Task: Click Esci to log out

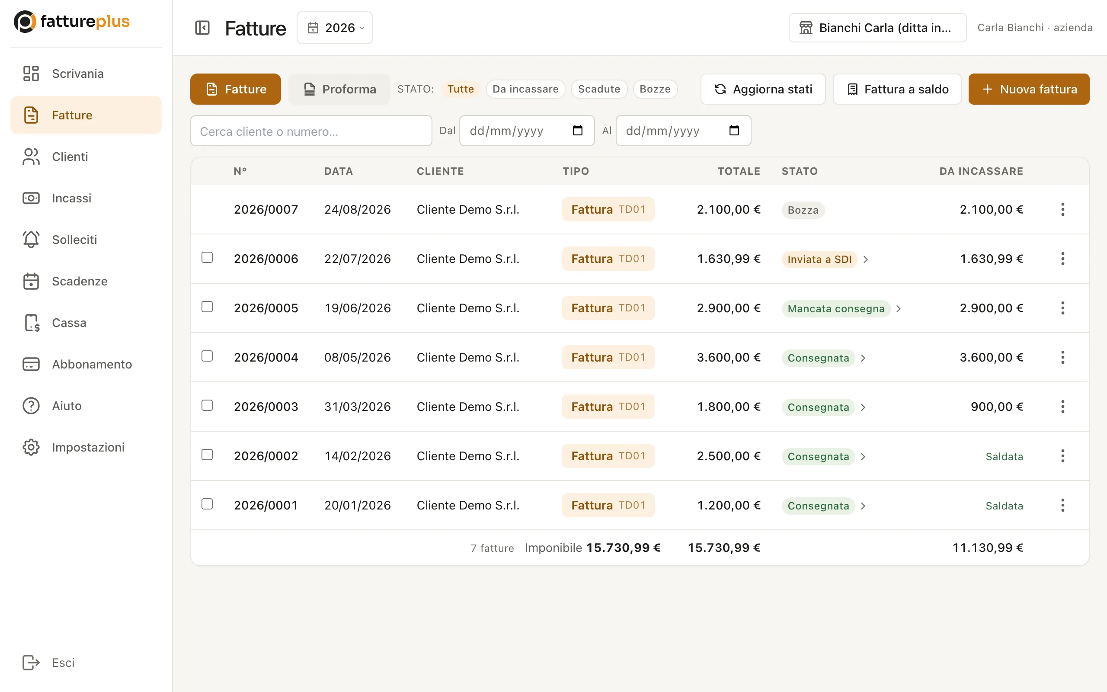Action: tap(86, 663)
